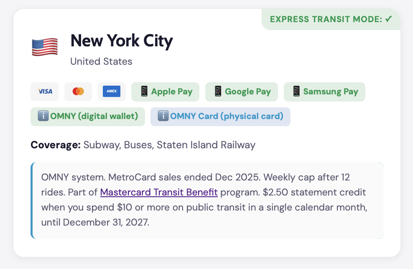
Task: Select the Apple Pay label
Action: (x=172, y=91)
